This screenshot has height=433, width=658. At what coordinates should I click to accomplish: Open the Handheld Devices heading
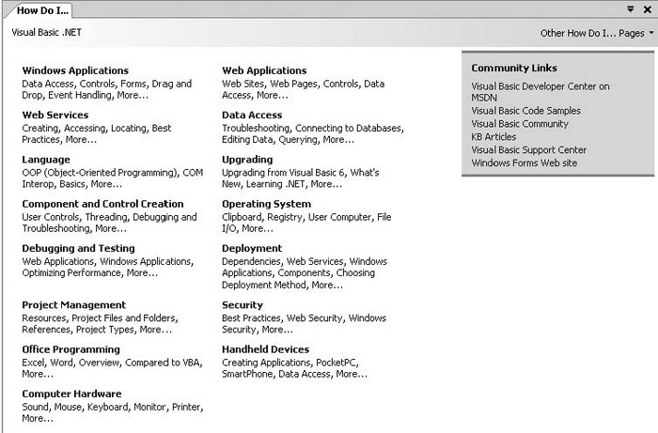coord(265,349)
